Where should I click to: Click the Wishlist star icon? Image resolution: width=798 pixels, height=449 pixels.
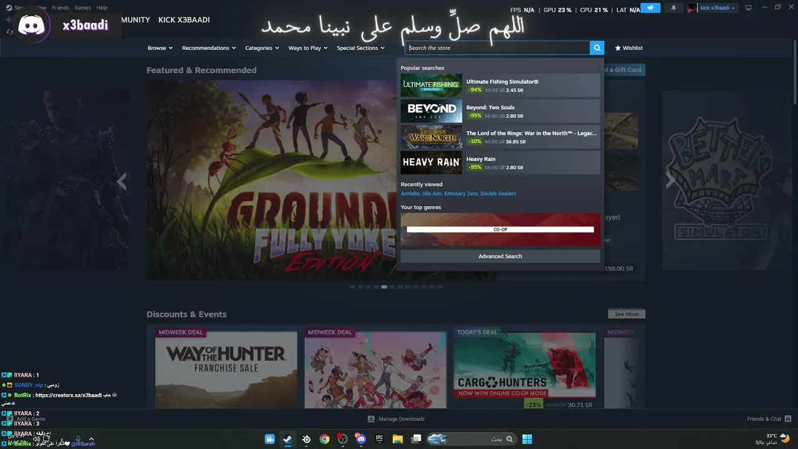point(618,48)
